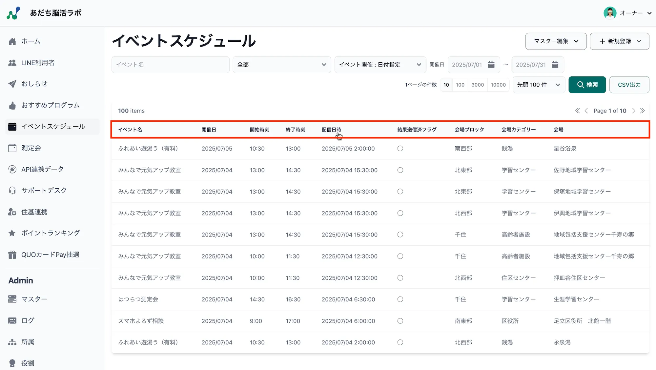Open the 先頭 100 件 dropdown
Viewport: 656px width, 370px height.
click(539, 85)
